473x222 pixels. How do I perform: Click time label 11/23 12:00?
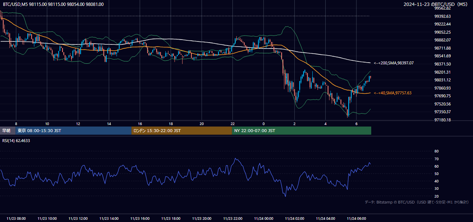pos(78,219)
